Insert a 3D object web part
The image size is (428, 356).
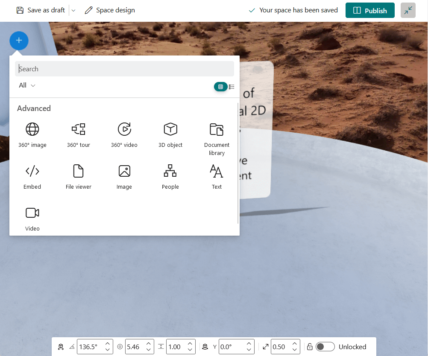pos(170,135)
